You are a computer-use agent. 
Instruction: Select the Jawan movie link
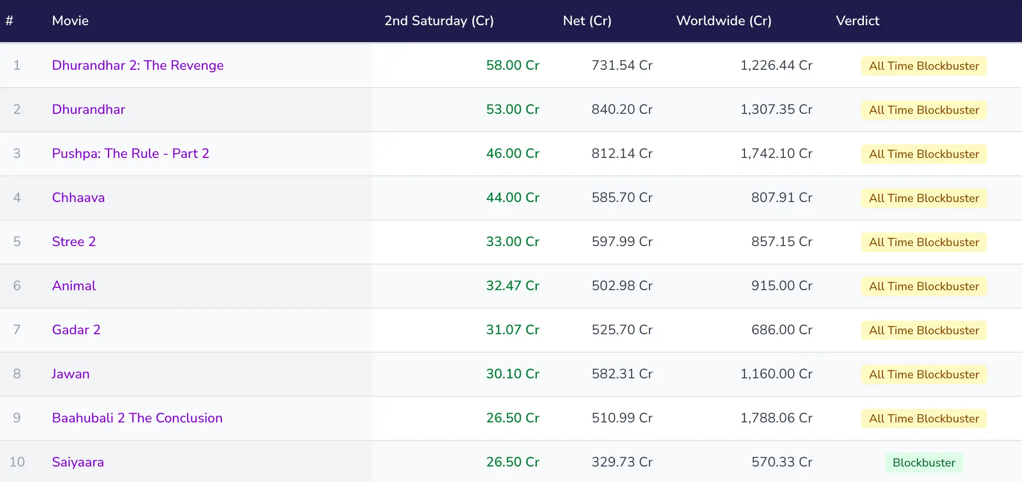coord(71,374)
